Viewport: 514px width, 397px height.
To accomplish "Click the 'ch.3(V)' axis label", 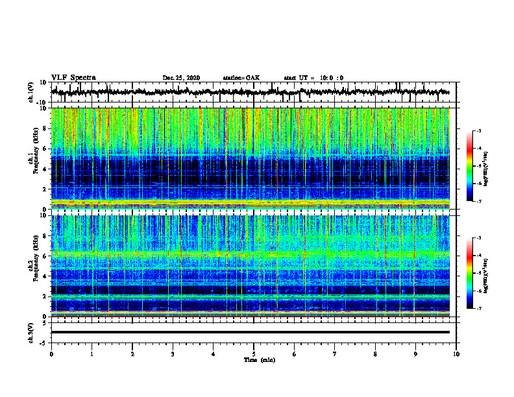I will tap(31, 333).
